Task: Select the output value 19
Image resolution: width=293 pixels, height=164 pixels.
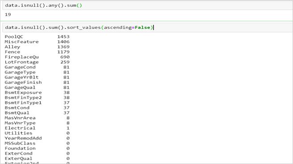Action: [8, 15]
